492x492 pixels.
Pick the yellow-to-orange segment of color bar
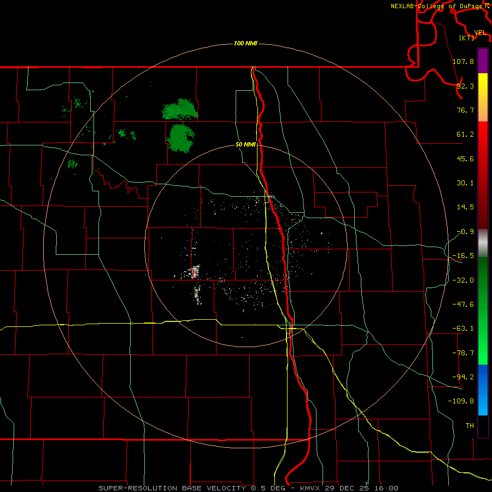[483, 97]
